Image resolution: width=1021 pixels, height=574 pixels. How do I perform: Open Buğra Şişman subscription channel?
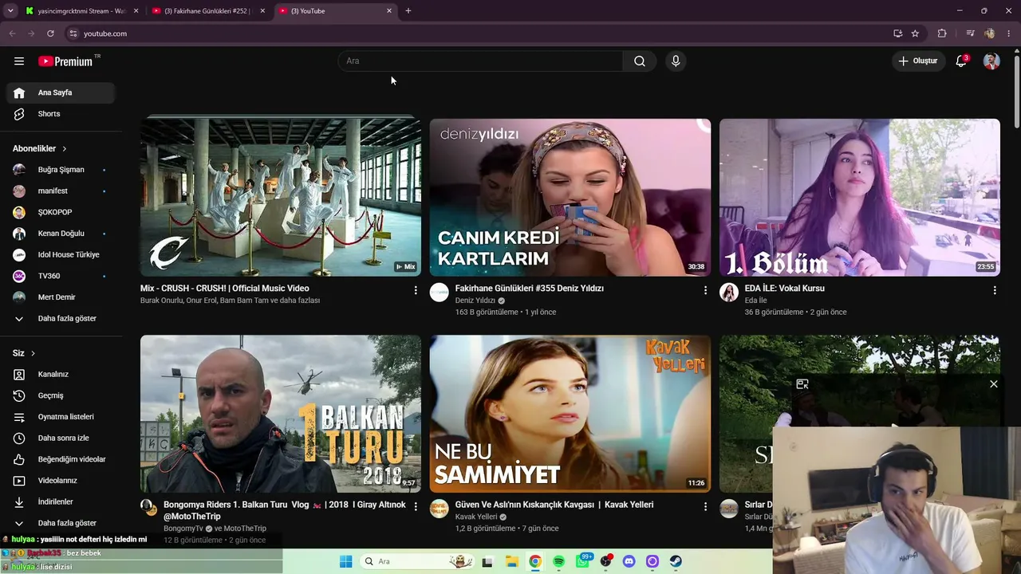tap(61, 170)
